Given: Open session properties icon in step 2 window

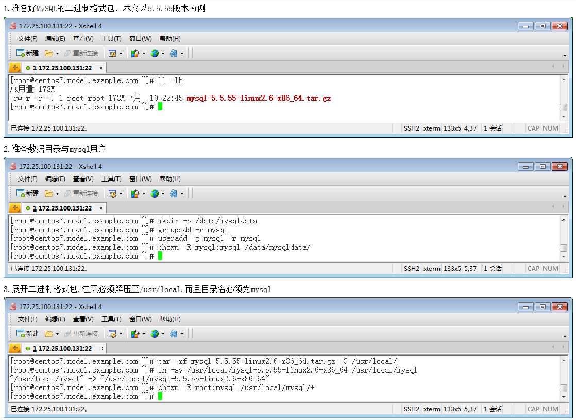Looking at the screenshot, I should coord(112,194).
